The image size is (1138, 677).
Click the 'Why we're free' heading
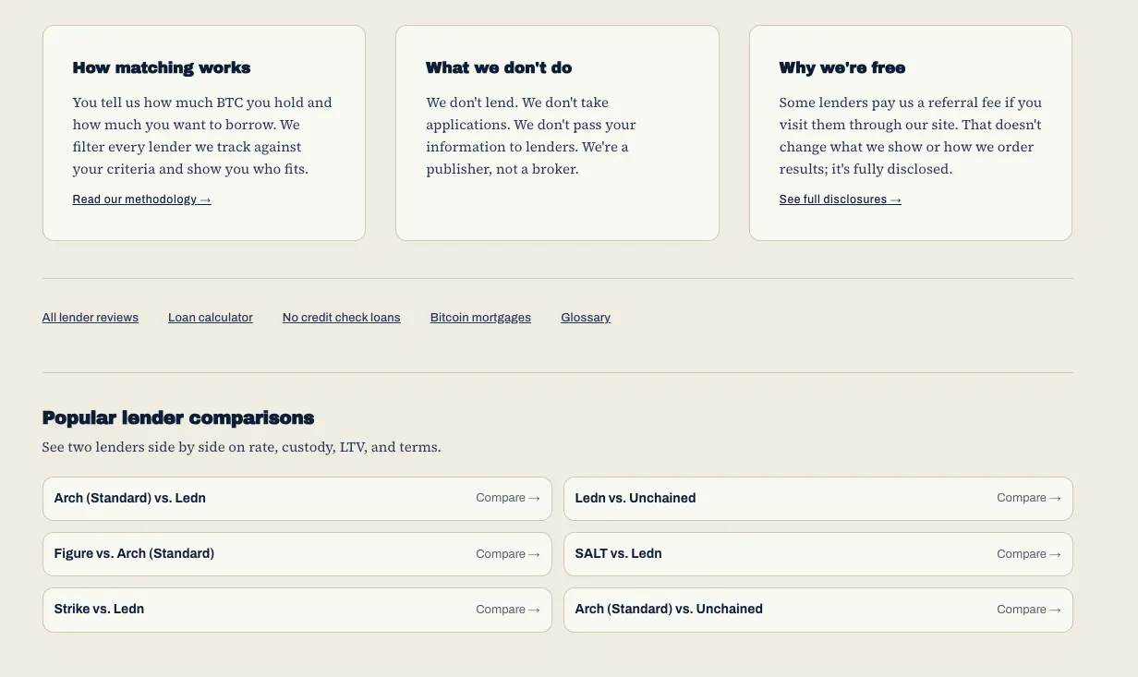842,68
